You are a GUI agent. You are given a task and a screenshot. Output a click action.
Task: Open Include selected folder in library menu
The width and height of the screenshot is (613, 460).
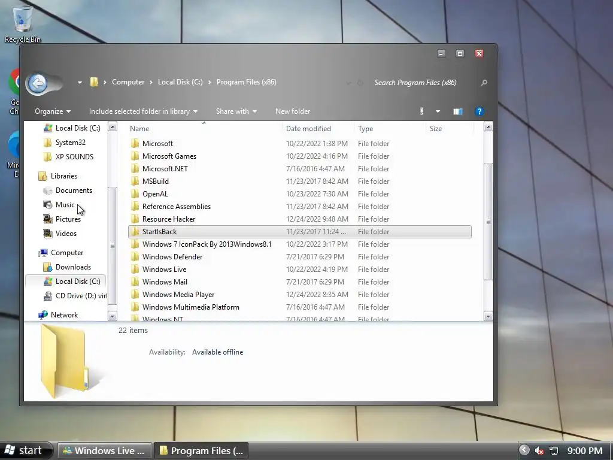(143, 111)
